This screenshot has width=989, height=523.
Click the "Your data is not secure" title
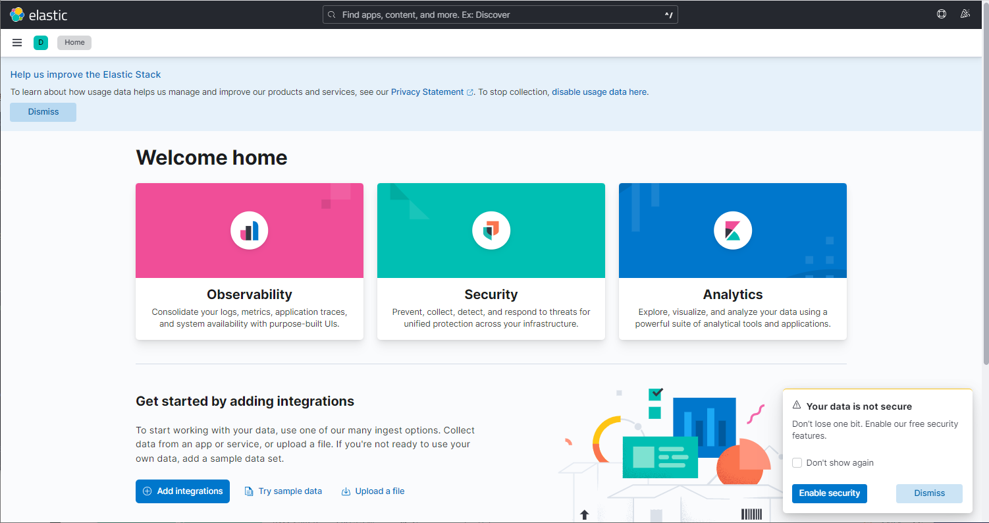859,406
